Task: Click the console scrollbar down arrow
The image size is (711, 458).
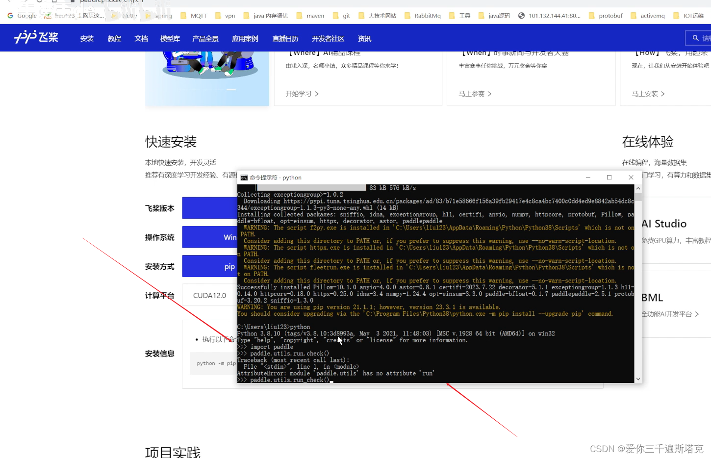Action: [638, 379]
